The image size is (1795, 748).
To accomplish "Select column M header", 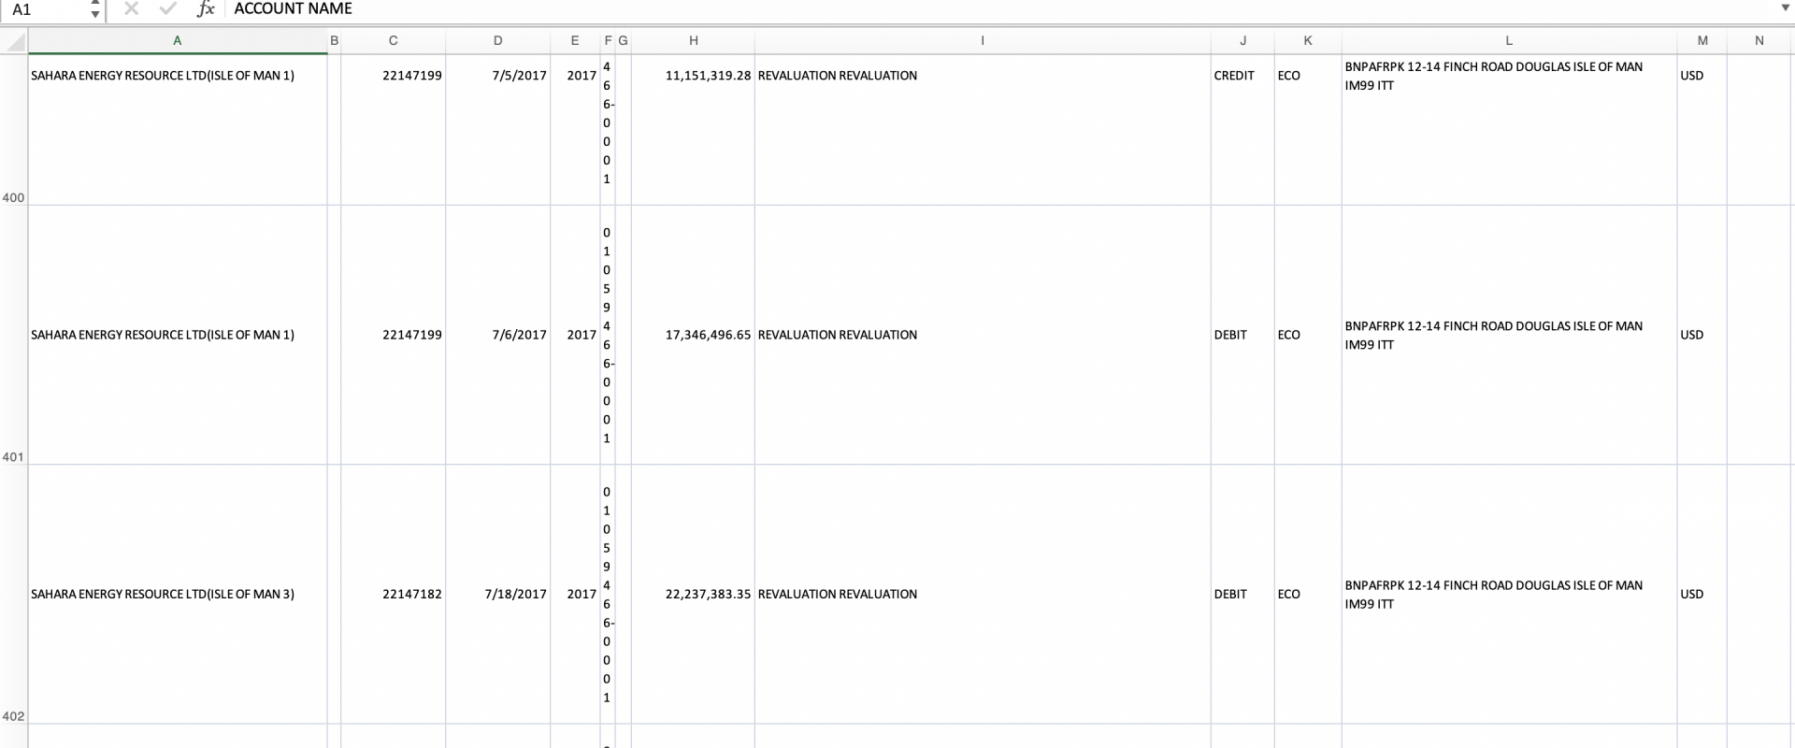I will (1702, 41).
